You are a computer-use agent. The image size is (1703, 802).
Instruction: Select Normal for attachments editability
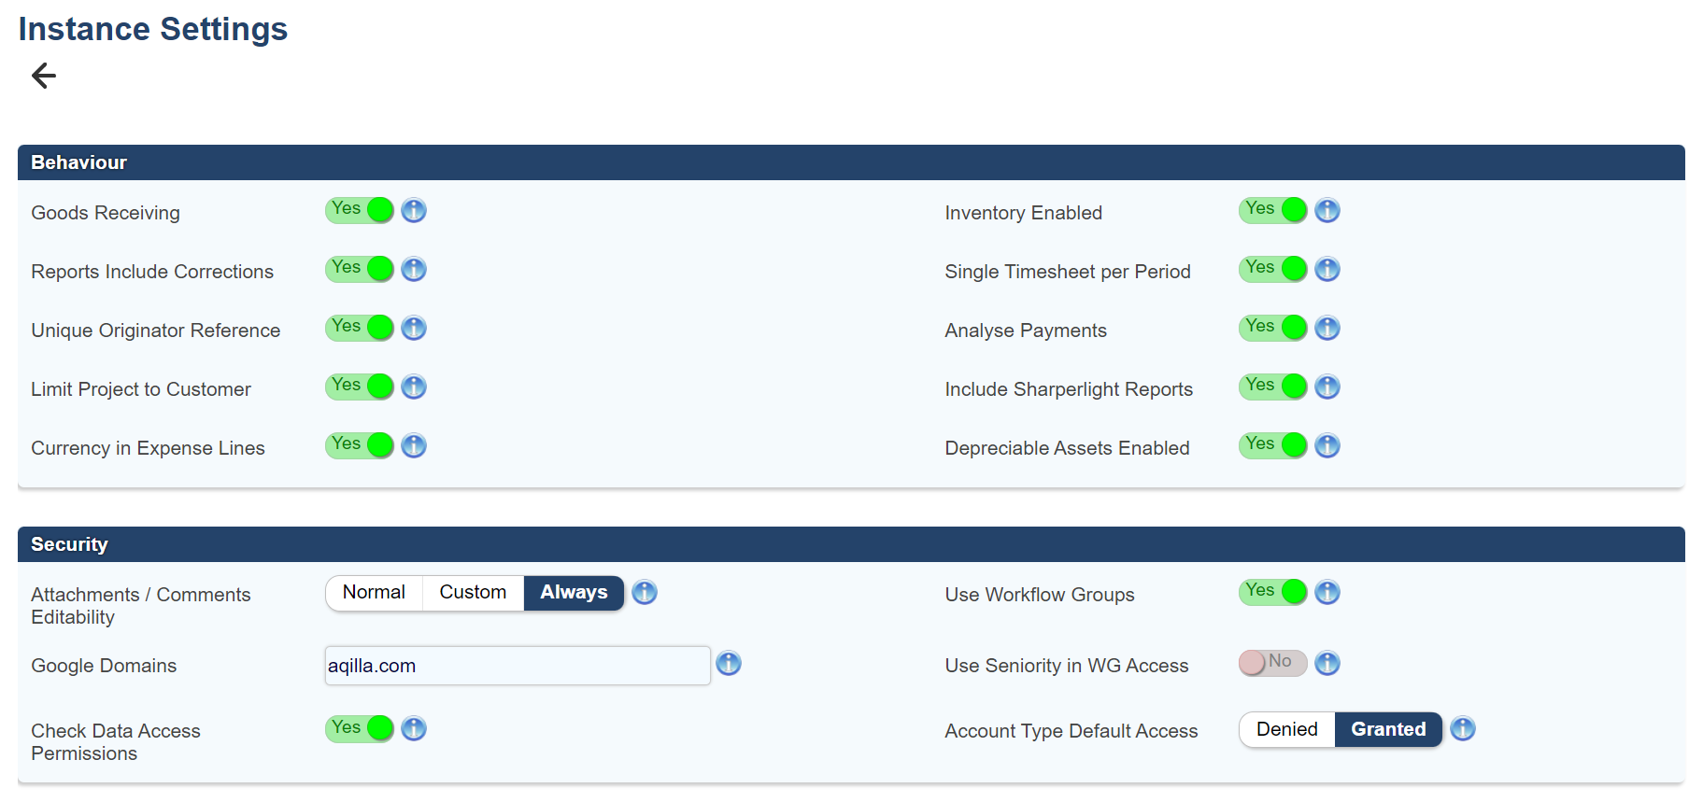pos(374,593)
